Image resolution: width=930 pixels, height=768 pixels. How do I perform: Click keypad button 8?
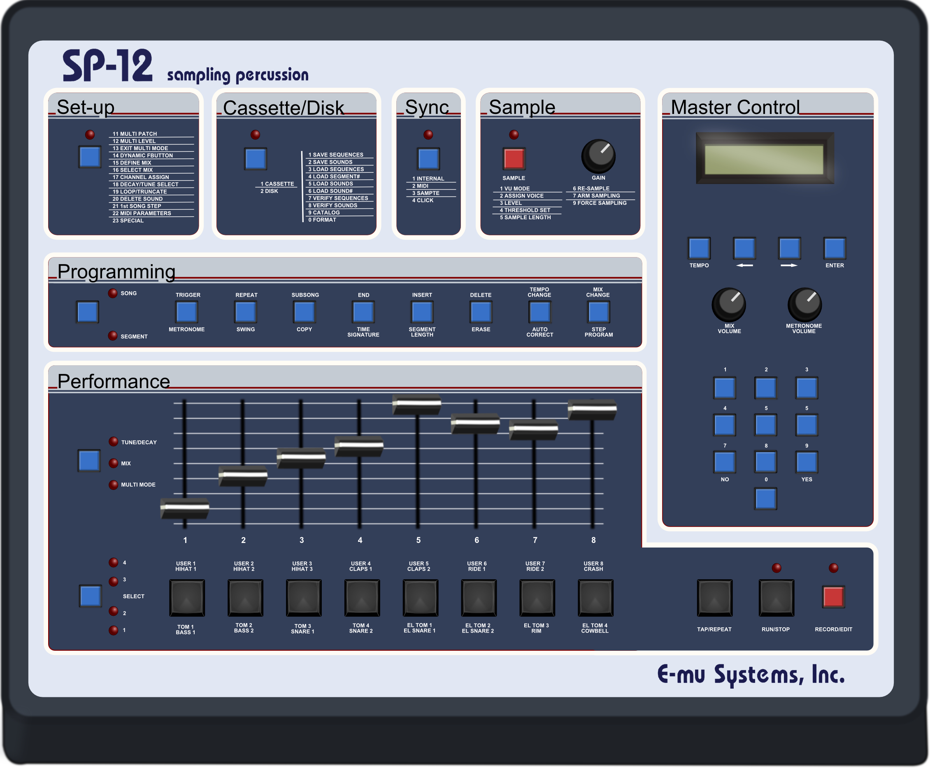765,462
